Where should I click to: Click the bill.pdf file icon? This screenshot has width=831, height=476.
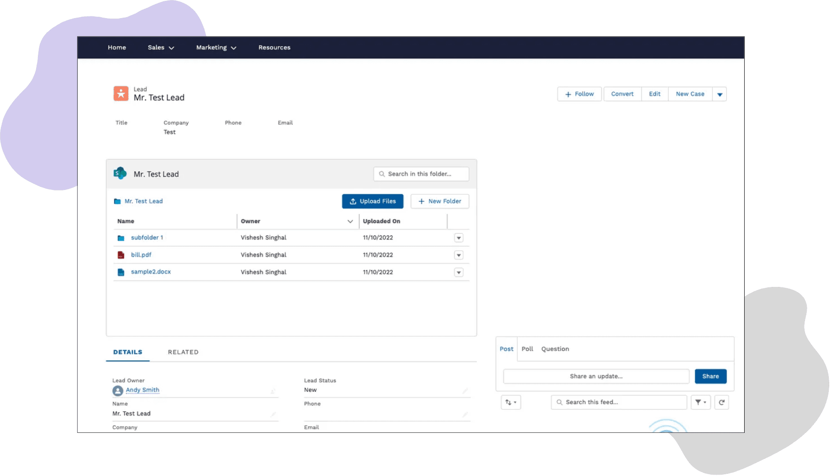tap(121, 255)
